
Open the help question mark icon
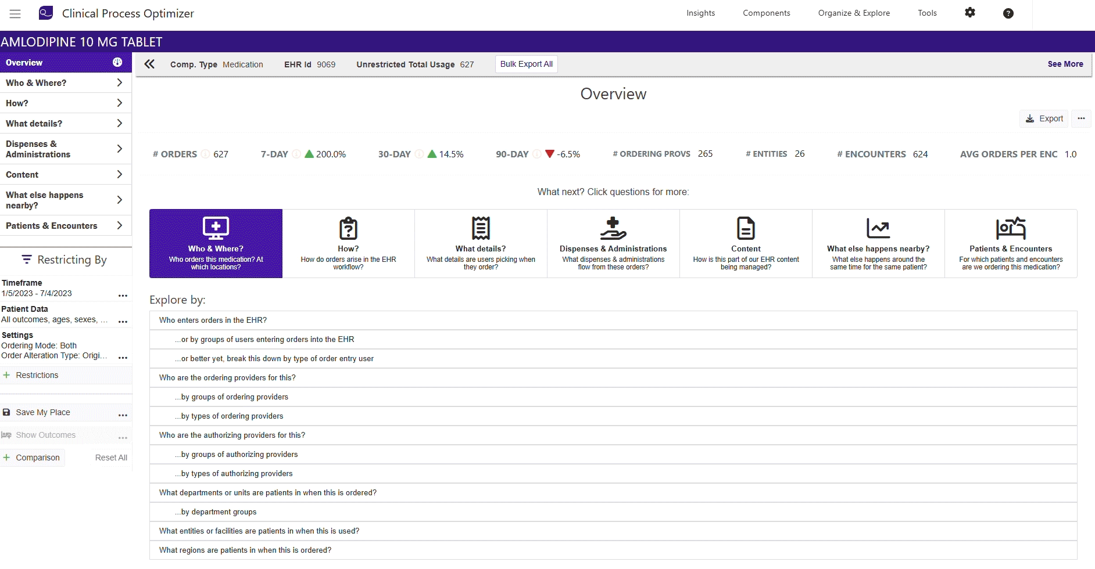pos(1008,13)
